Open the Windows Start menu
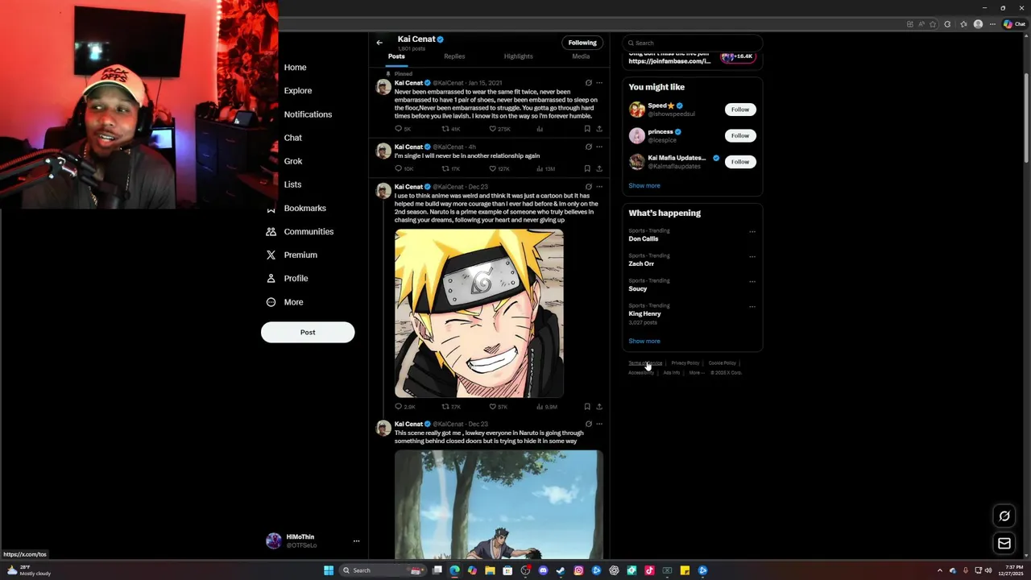The image size is (1031, 580). (x=329, y=570)
